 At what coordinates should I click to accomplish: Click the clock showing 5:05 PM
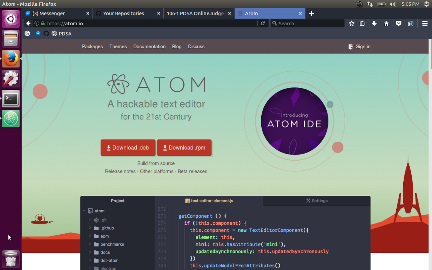coord(410,4)
